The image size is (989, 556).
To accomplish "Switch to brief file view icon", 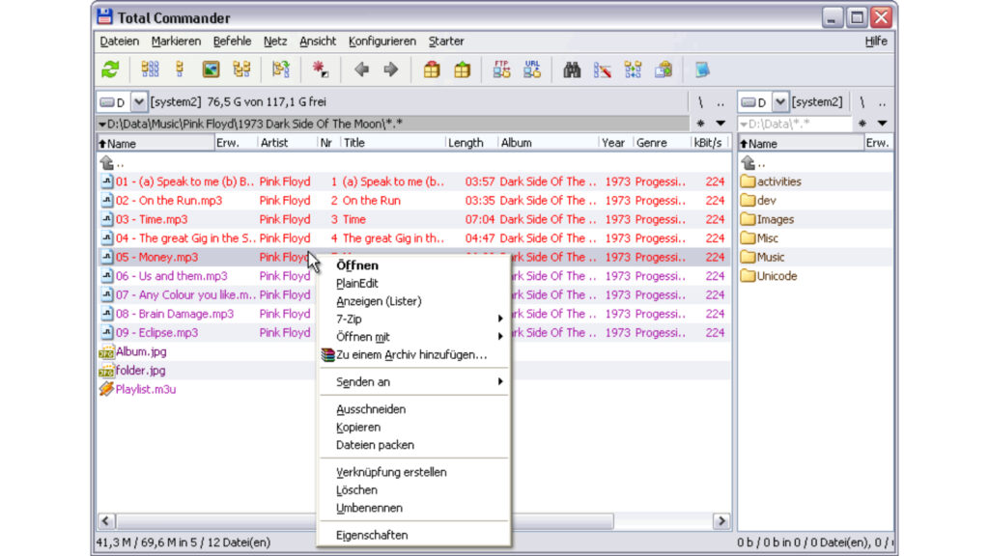I will [x=150, y=69].
